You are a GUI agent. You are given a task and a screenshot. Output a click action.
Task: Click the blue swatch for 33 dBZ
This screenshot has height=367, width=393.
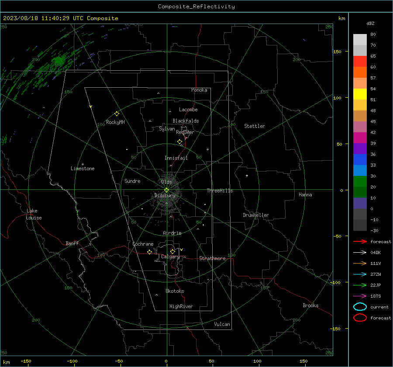360,159
